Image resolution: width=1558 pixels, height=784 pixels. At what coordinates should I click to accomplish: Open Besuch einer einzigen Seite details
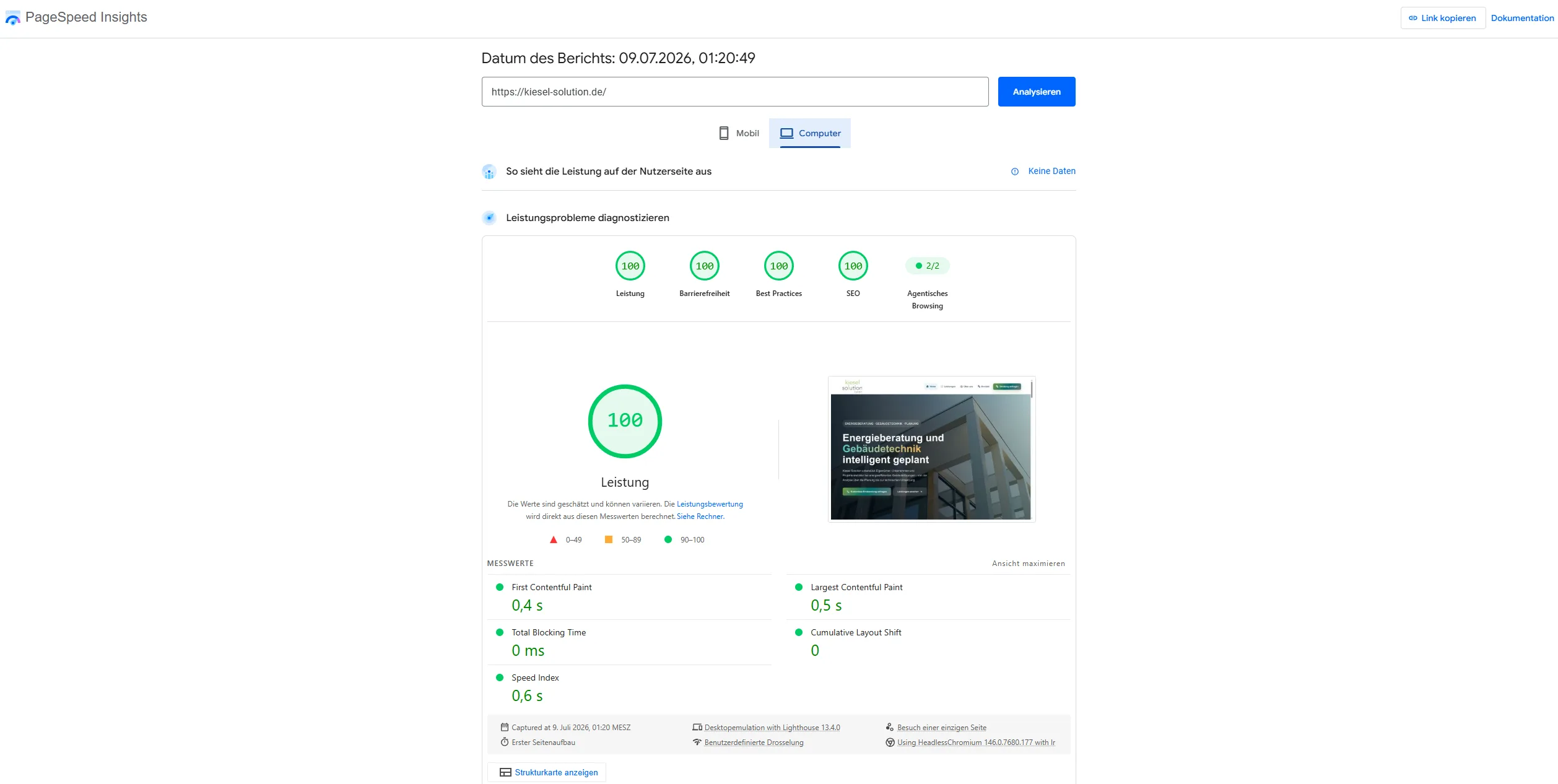(x=942, y=728)
